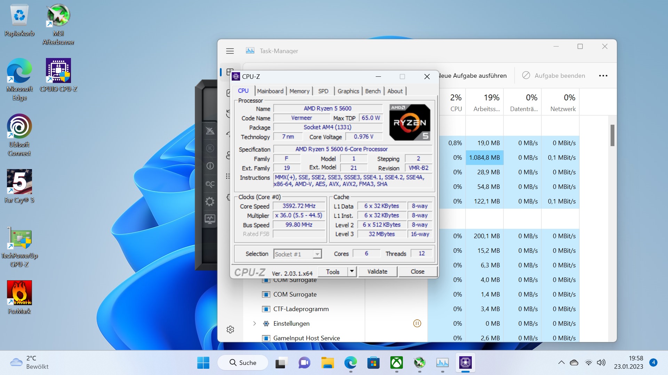
Task: Switch to the Graphics tab
Action: (348, 91)
